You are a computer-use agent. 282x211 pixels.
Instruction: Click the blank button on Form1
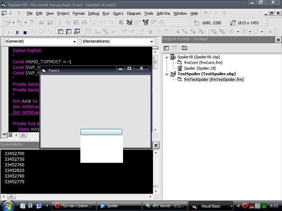click(101, 132)
